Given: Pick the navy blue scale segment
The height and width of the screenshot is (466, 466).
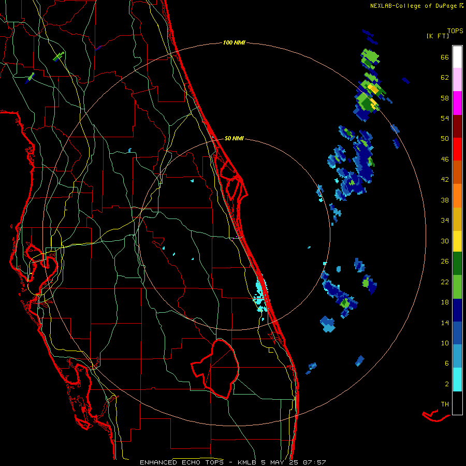Looking at the screenshot, I should coord(457,310).
